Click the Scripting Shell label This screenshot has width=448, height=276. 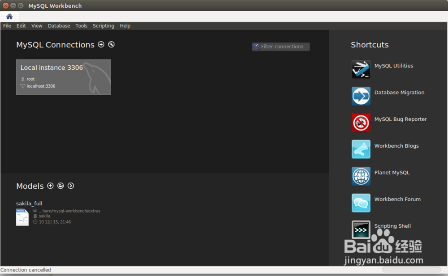click(392, 226)
